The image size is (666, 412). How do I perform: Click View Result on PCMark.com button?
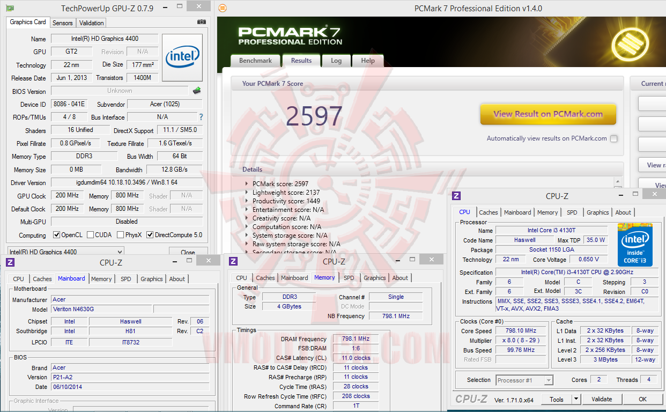coord(548,114)
